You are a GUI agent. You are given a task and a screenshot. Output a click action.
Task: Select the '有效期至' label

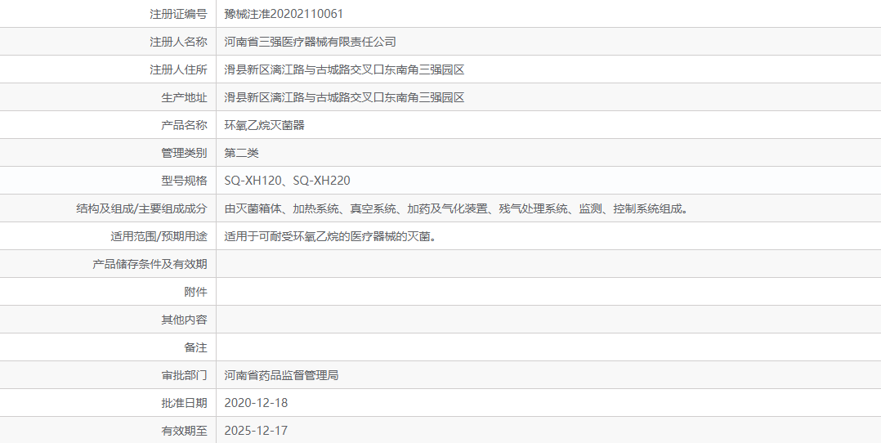(x=184, y=431)
